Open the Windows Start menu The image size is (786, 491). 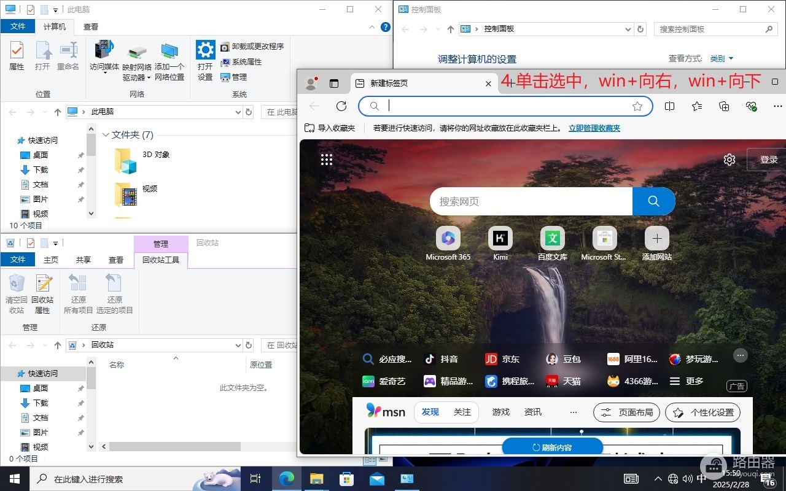[14, 479]
